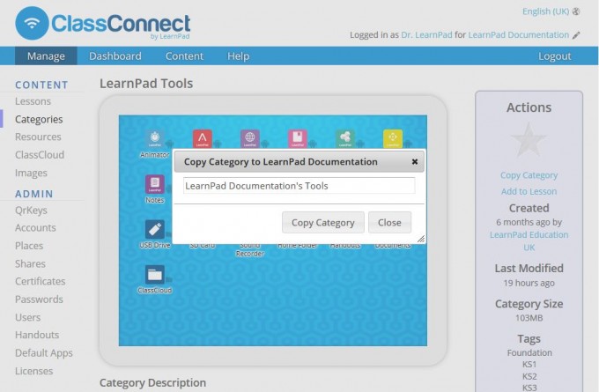Open Users admin page

pos(27,317)
